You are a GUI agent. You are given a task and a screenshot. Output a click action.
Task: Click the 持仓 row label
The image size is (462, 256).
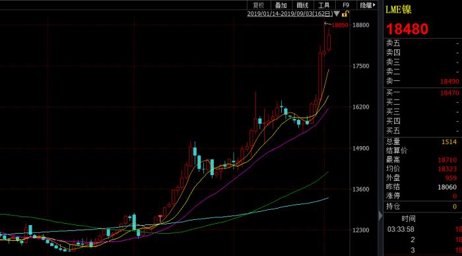point(393,207)
